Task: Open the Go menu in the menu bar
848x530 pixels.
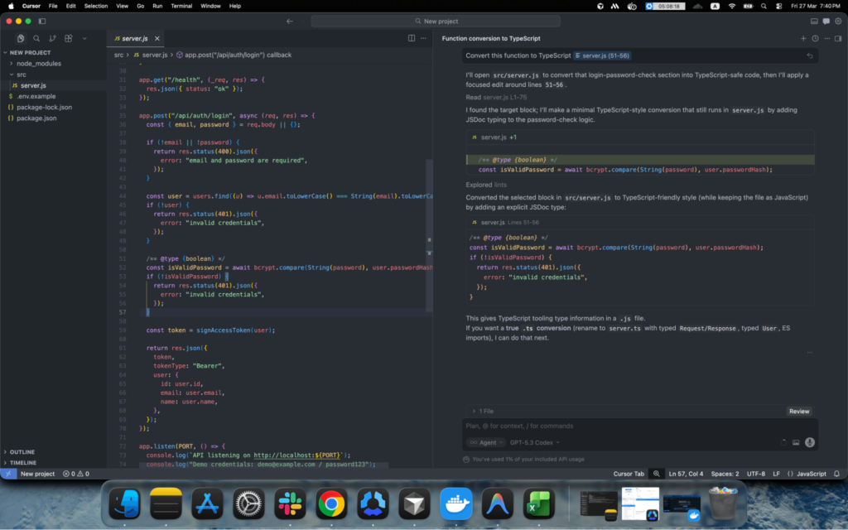Action: 139,5
